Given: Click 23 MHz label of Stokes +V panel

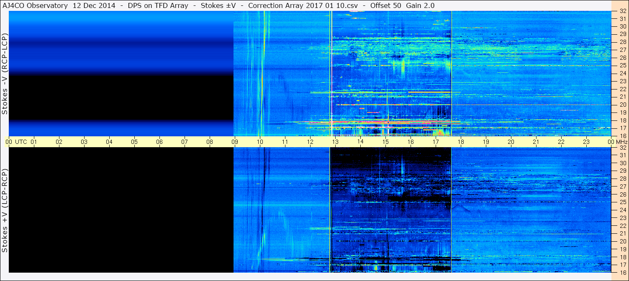Looking at the screenshot, I should (x=623, y=218).
